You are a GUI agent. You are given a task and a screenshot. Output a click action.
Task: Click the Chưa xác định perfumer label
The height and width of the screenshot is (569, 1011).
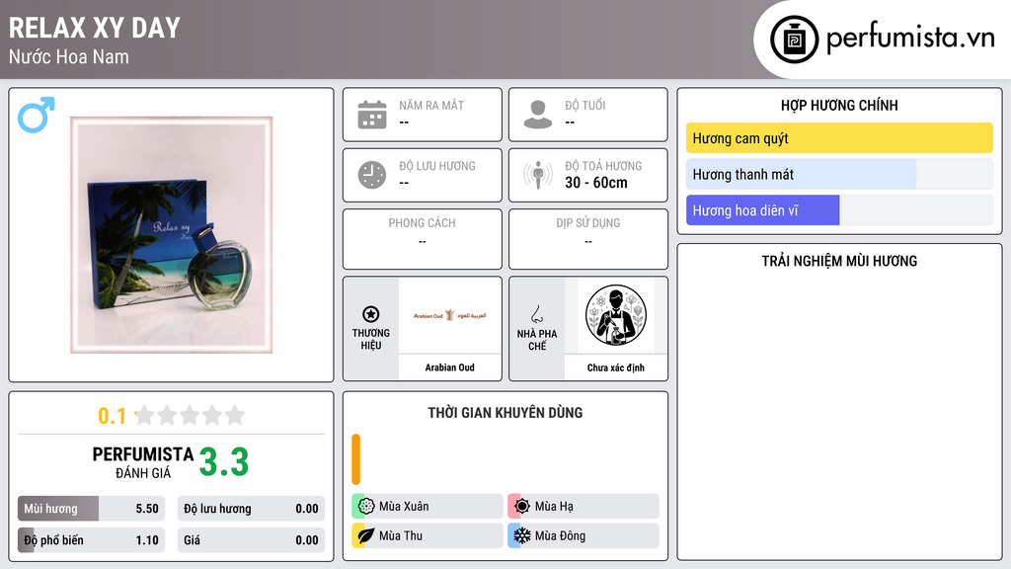click(616, 367)
